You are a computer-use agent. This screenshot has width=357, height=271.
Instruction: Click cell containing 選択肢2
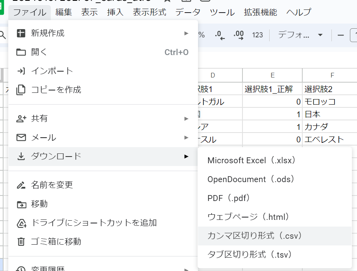coord(330,89)
